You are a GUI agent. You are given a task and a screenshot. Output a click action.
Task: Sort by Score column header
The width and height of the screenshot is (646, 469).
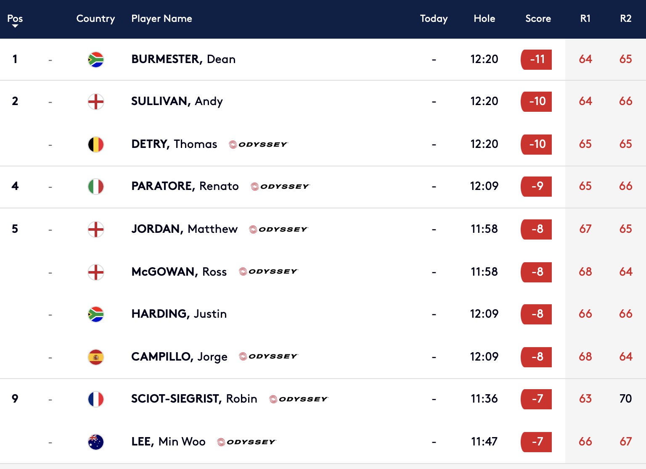(x=538, y=18)
